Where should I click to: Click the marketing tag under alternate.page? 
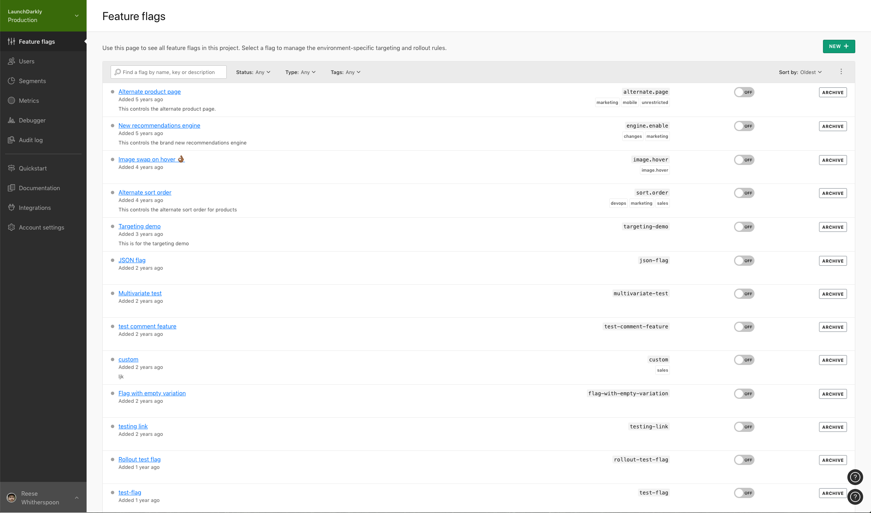click(607, 102)
